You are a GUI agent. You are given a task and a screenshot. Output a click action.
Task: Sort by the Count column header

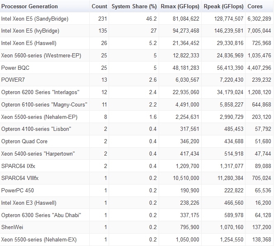[x=99, y=7]
